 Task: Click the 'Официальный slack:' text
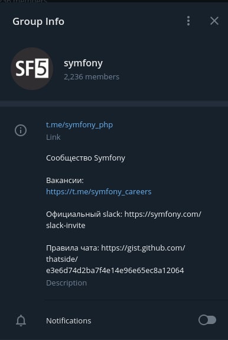pyautogui.click(x=84, y=214)
